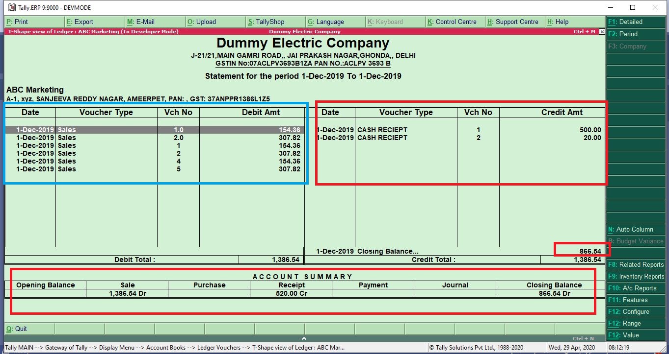Click the summary Closing Balance 866.54 Dr value
This screenshot has height=354, width=669.
pyautogui.click(x=554, y=293)
